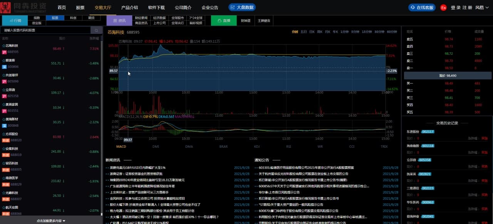Click the green 直播 button

[224, 20]
